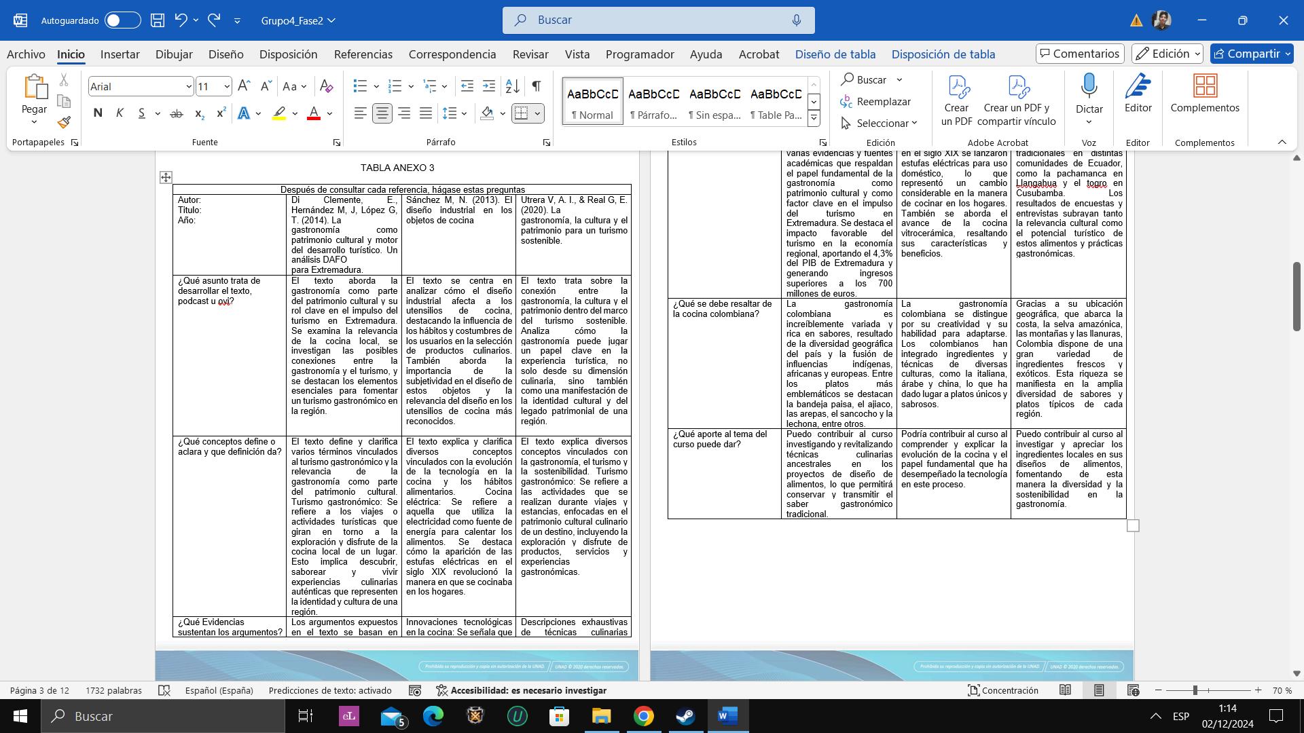The image size is (1304, 733).
Task: Open Edición mode dropdown
Action: (x=1167, y=54)
